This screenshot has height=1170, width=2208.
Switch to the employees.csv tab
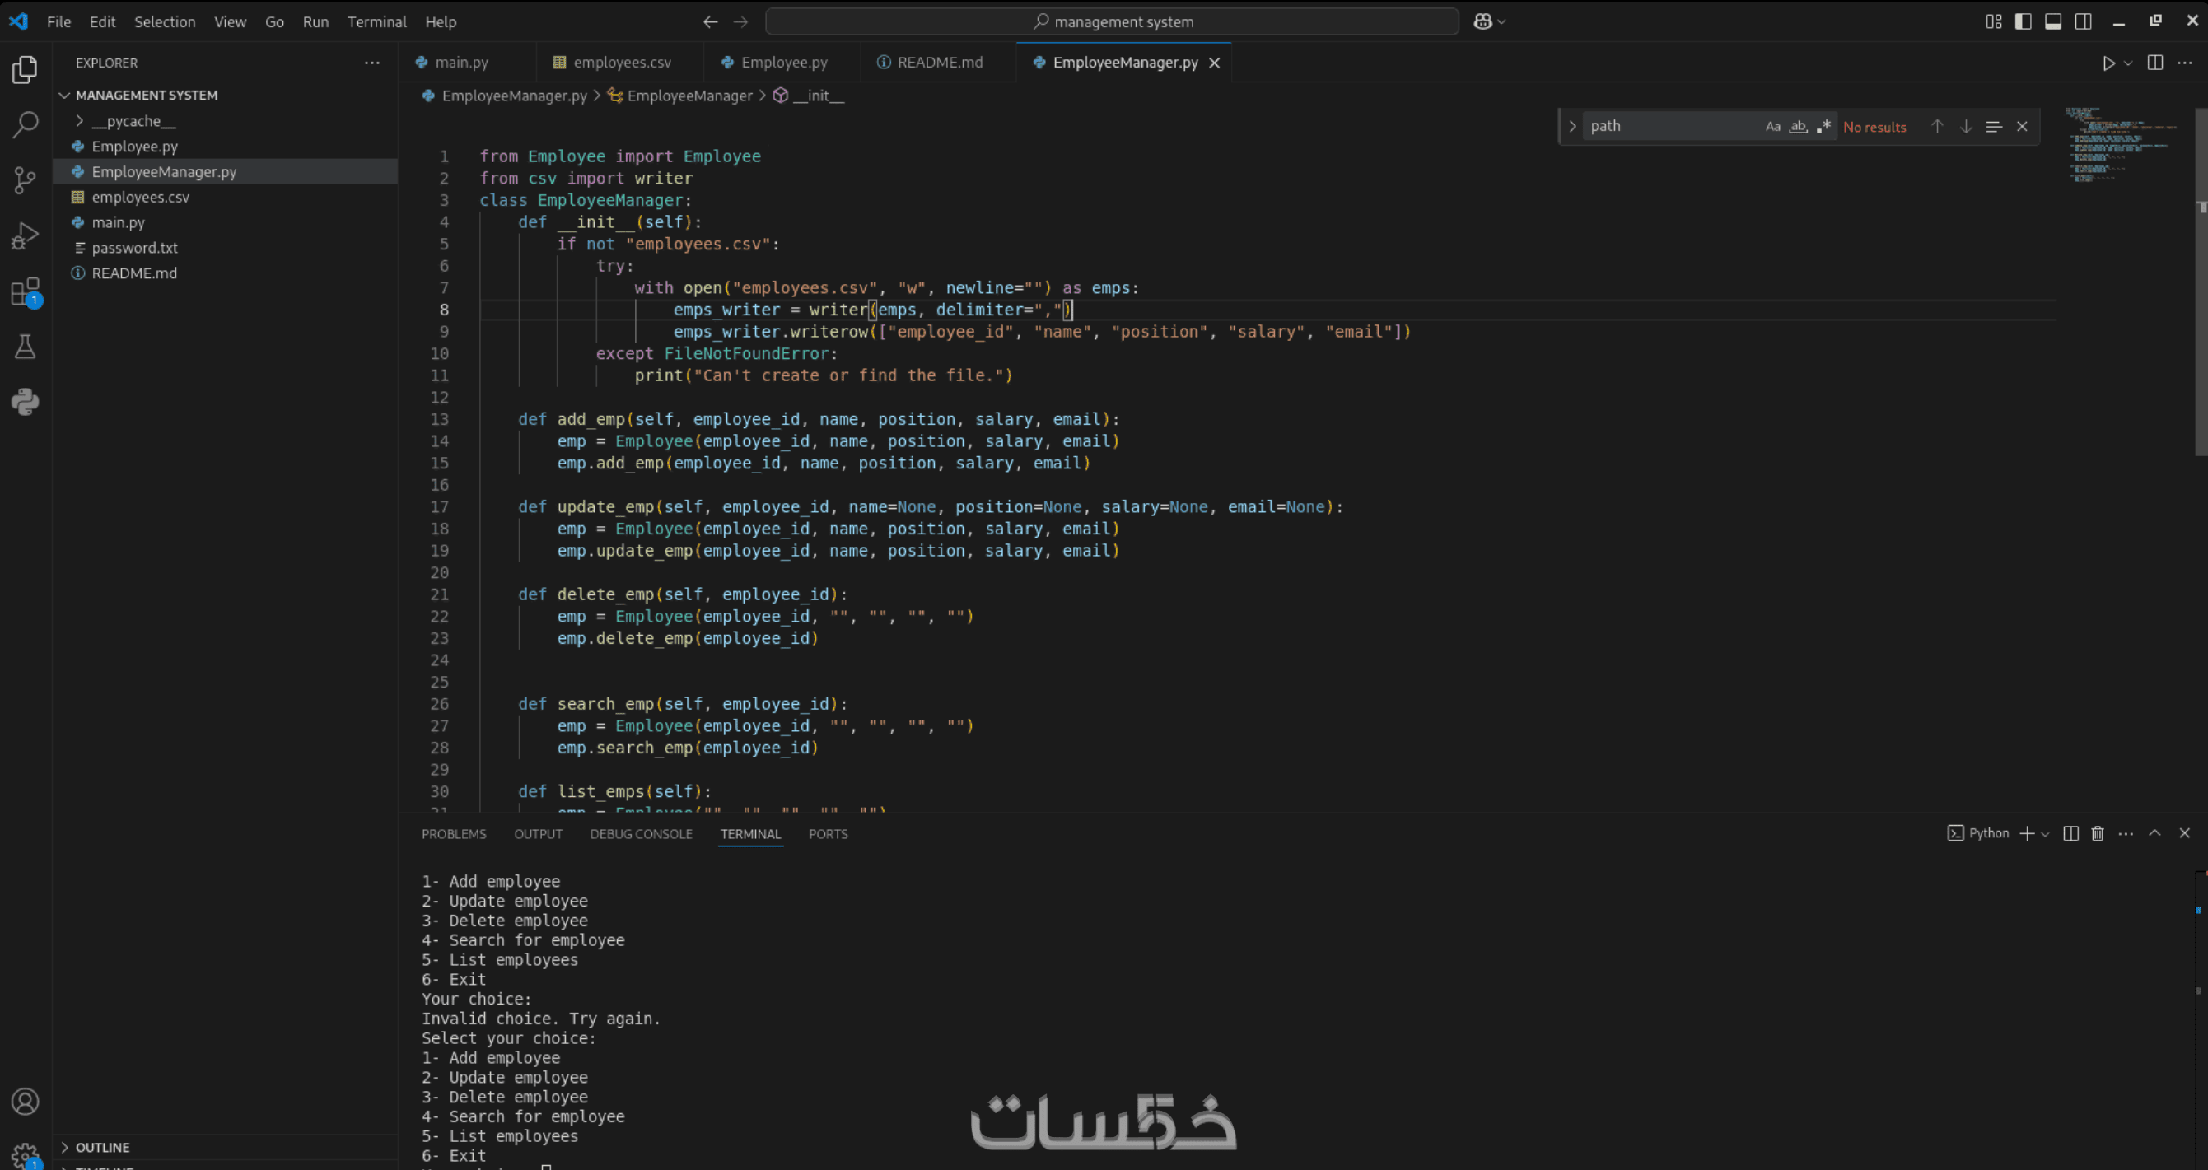622,62
